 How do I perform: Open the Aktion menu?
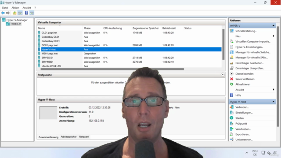[15, 8]
